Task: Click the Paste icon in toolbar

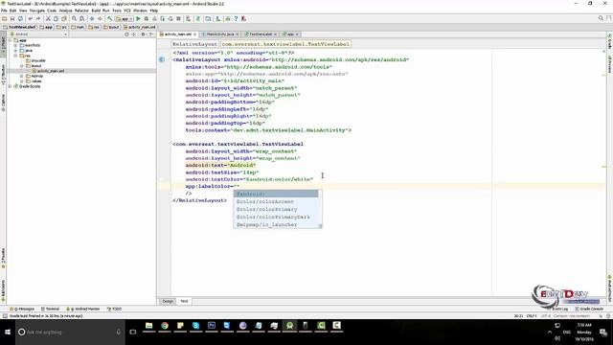Action: [x=64, y=19]
